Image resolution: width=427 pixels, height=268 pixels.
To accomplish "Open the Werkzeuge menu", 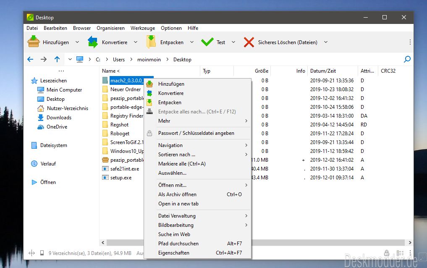I will pos(143,28).
